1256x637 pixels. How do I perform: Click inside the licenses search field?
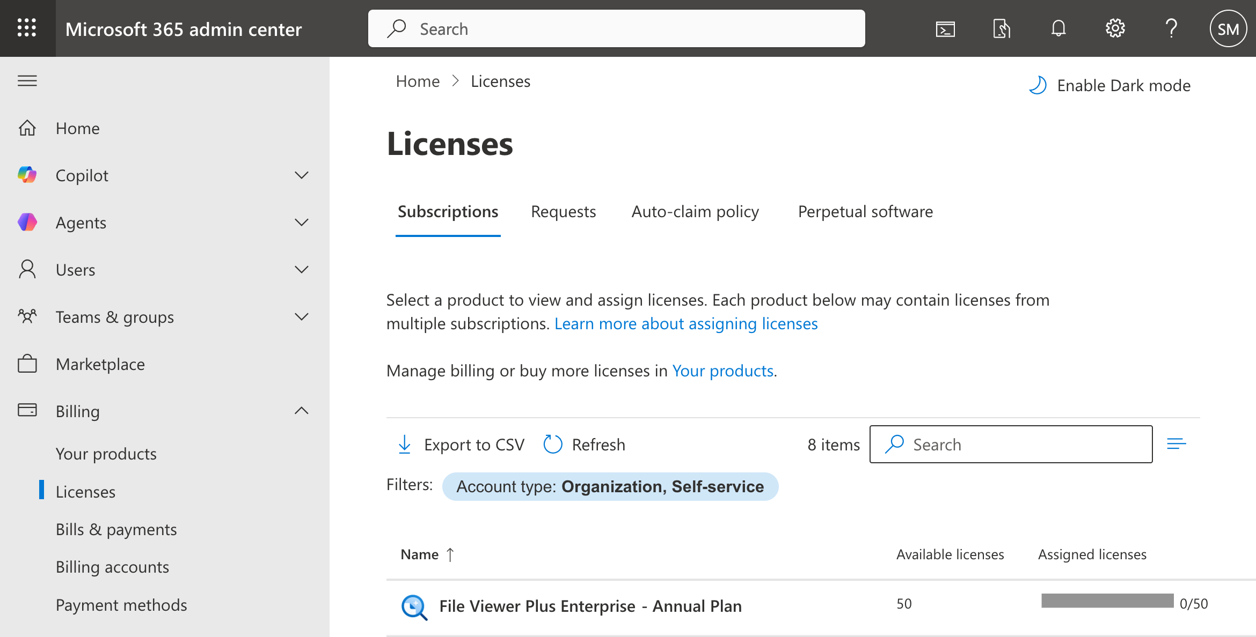tap(1010, 444)
